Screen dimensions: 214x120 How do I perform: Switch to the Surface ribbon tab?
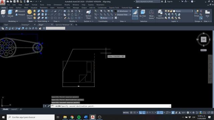coord(18,8)
